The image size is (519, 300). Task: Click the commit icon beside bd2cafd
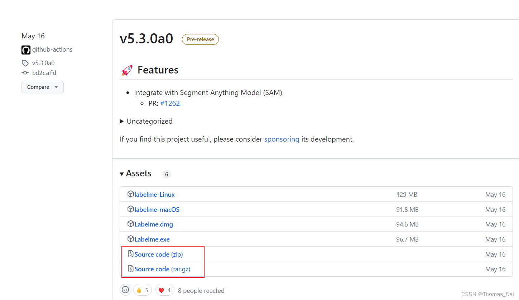(25, 73)
